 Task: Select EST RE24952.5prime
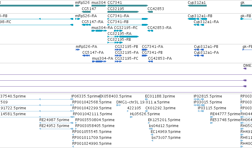[x=54, y=126]
